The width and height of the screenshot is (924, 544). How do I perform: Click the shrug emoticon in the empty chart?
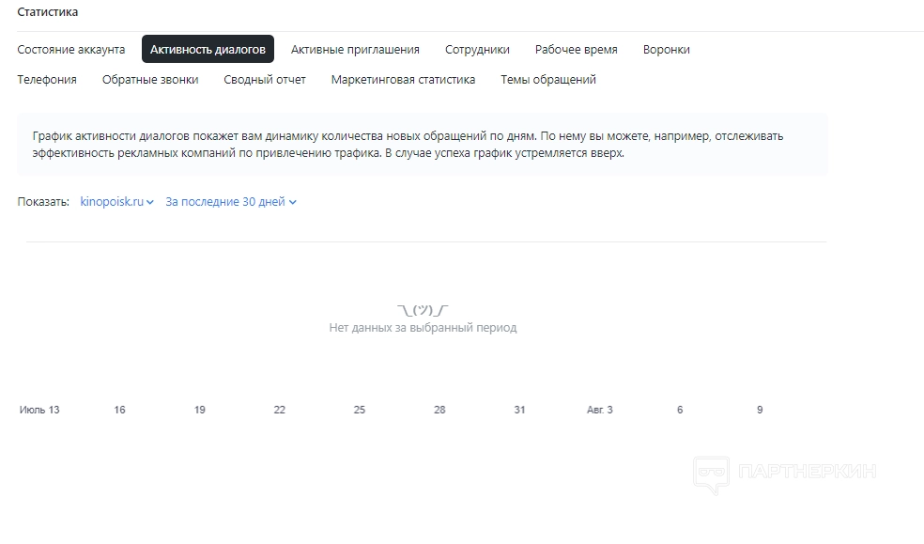click(x=423, y=309)
